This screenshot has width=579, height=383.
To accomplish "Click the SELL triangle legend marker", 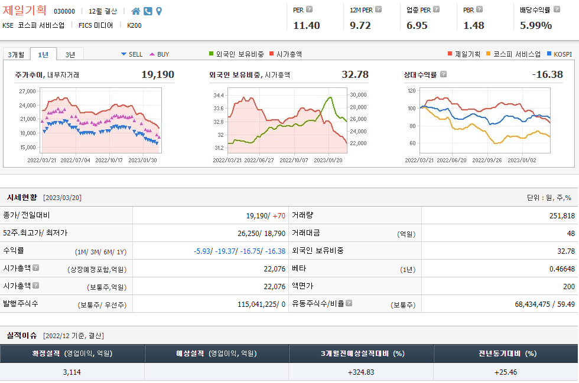I will 123,54.
